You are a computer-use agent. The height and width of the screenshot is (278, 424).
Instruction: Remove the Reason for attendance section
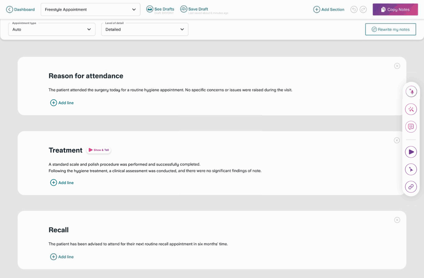coord(397,66)
